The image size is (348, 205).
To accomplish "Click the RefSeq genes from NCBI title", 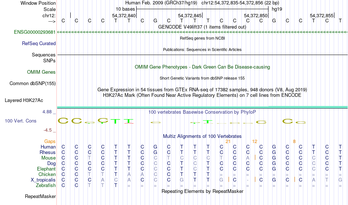I will (202, 38).
